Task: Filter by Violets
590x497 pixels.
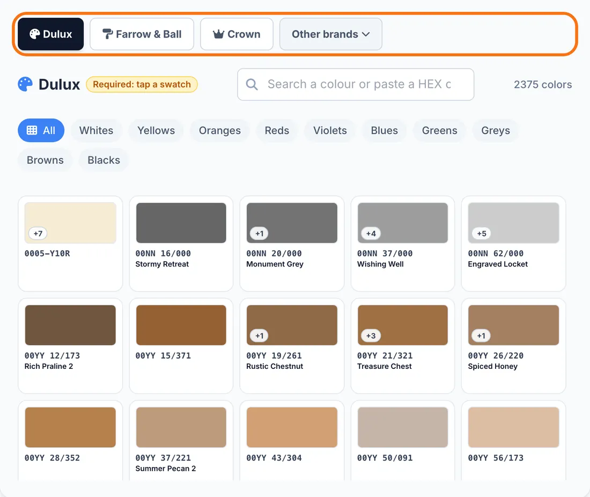Action: [330, 131]
